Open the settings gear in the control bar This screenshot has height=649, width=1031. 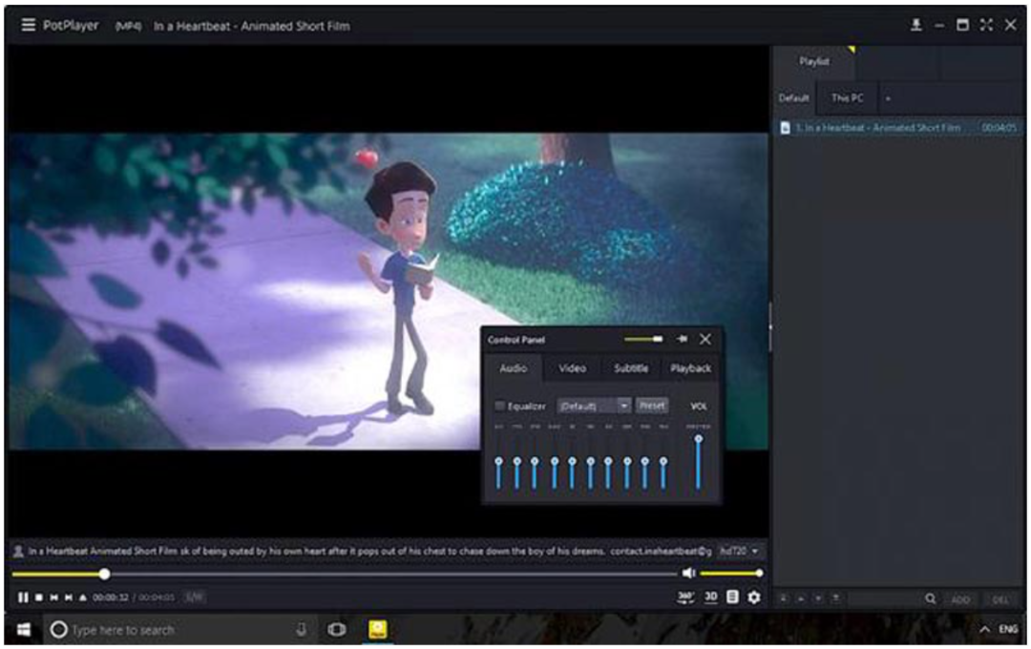(x=754, y=597)
